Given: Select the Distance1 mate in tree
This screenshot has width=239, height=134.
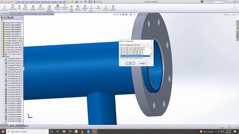Looking at the screenshot, I should pyautogui.click(x=14, y=72).
